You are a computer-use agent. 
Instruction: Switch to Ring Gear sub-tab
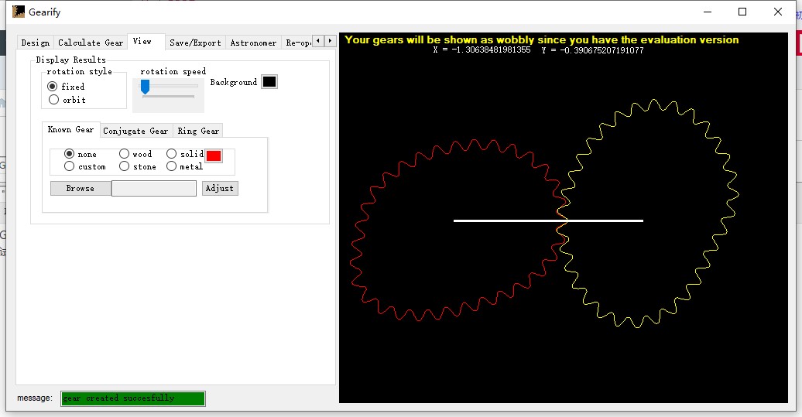(198, 131)
